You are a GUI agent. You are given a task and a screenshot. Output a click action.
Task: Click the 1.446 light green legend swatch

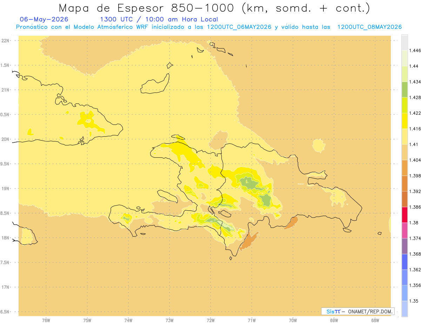[405, 58]
